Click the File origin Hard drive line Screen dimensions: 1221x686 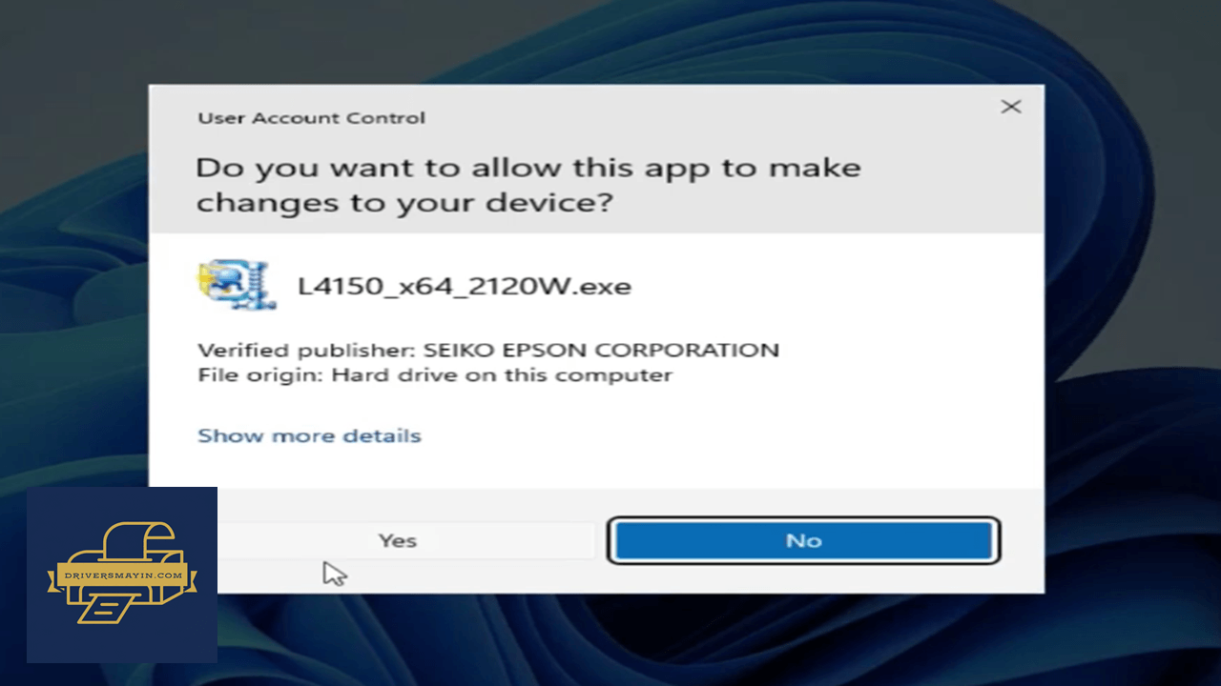(435, 374)
